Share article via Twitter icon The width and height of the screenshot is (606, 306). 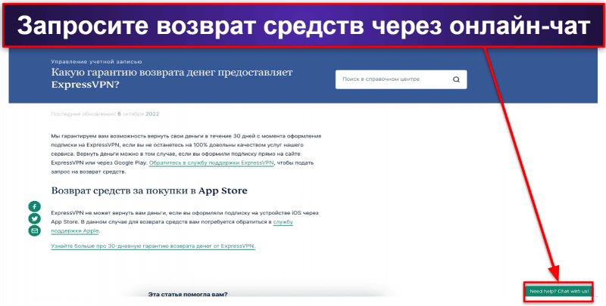pyautogui.click(x=34, y=218)
